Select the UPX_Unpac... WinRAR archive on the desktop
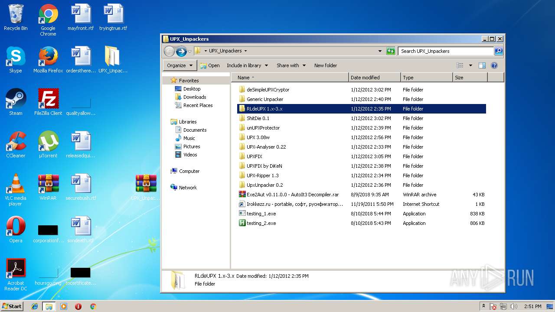Screen dimensions: 555x312 tap(146, 187)
